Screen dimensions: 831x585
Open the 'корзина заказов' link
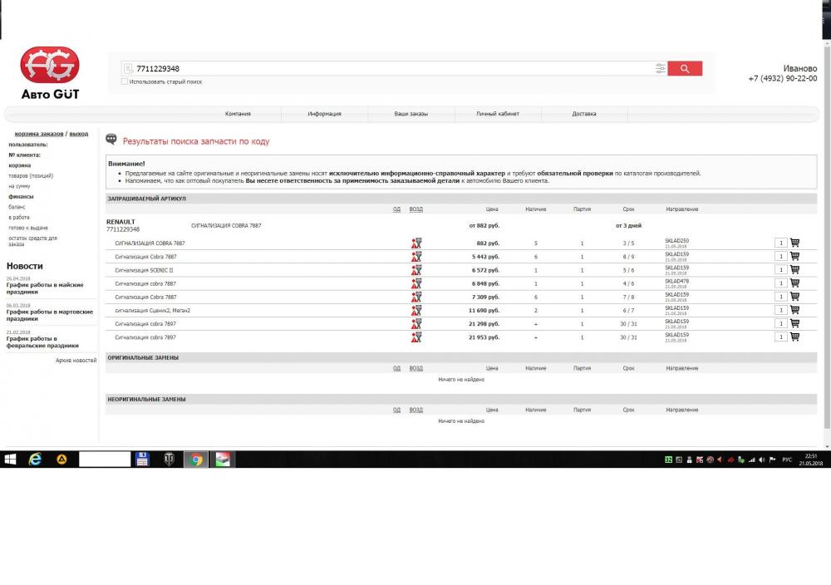(x=39, y=134)
